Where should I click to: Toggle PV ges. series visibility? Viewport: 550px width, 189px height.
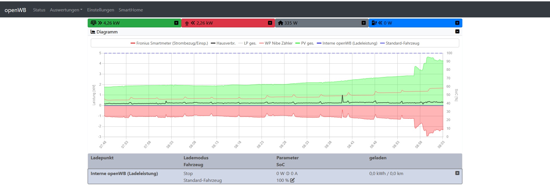point(307,43)
